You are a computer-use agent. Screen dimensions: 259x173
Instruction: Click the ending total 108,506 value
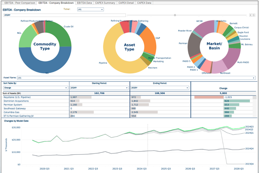pyautogui.click(x=160, y=93)
